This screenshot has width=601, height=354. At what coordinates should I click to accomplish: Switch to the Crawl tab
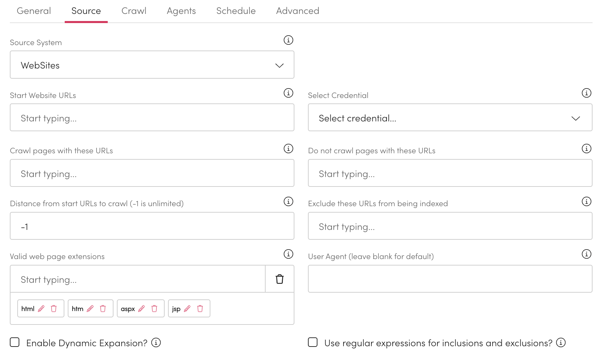click(x=134, y=11)
